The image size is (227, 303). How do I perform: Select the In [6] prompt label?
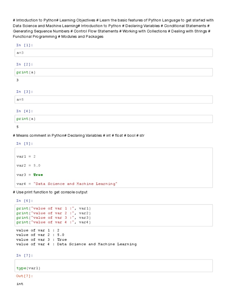tap(25, 201)
